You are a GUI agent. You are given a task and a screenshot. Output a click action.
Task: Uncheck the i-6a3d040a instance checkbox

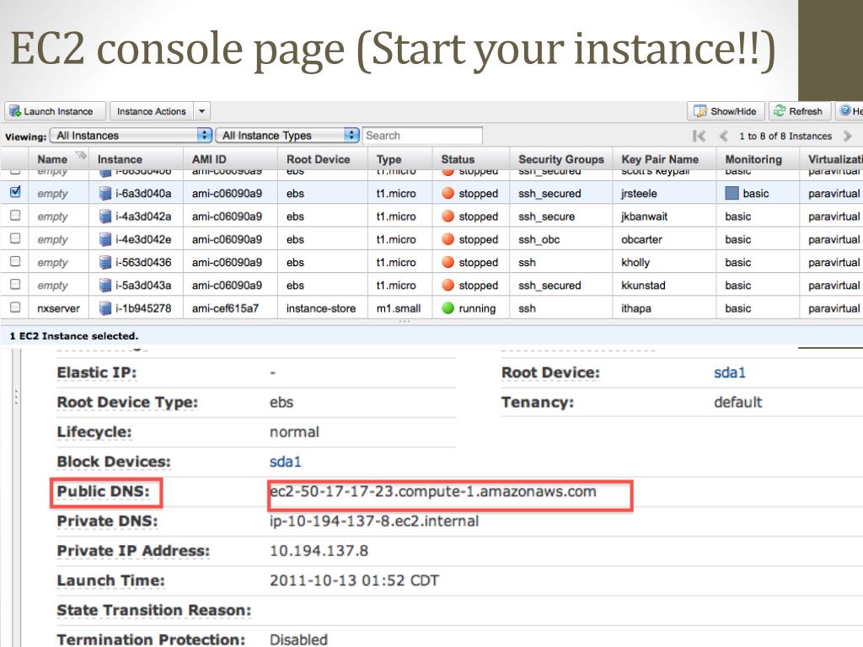[x=15, y=192]
